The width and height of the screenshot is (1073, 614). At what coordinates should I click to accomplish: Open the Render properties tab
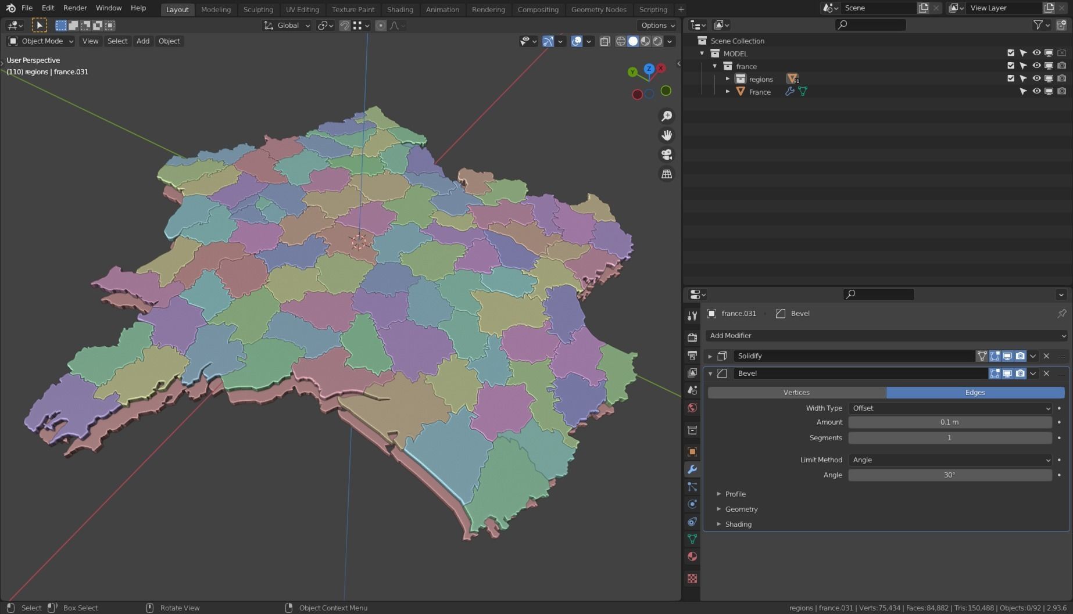[692, 337]
